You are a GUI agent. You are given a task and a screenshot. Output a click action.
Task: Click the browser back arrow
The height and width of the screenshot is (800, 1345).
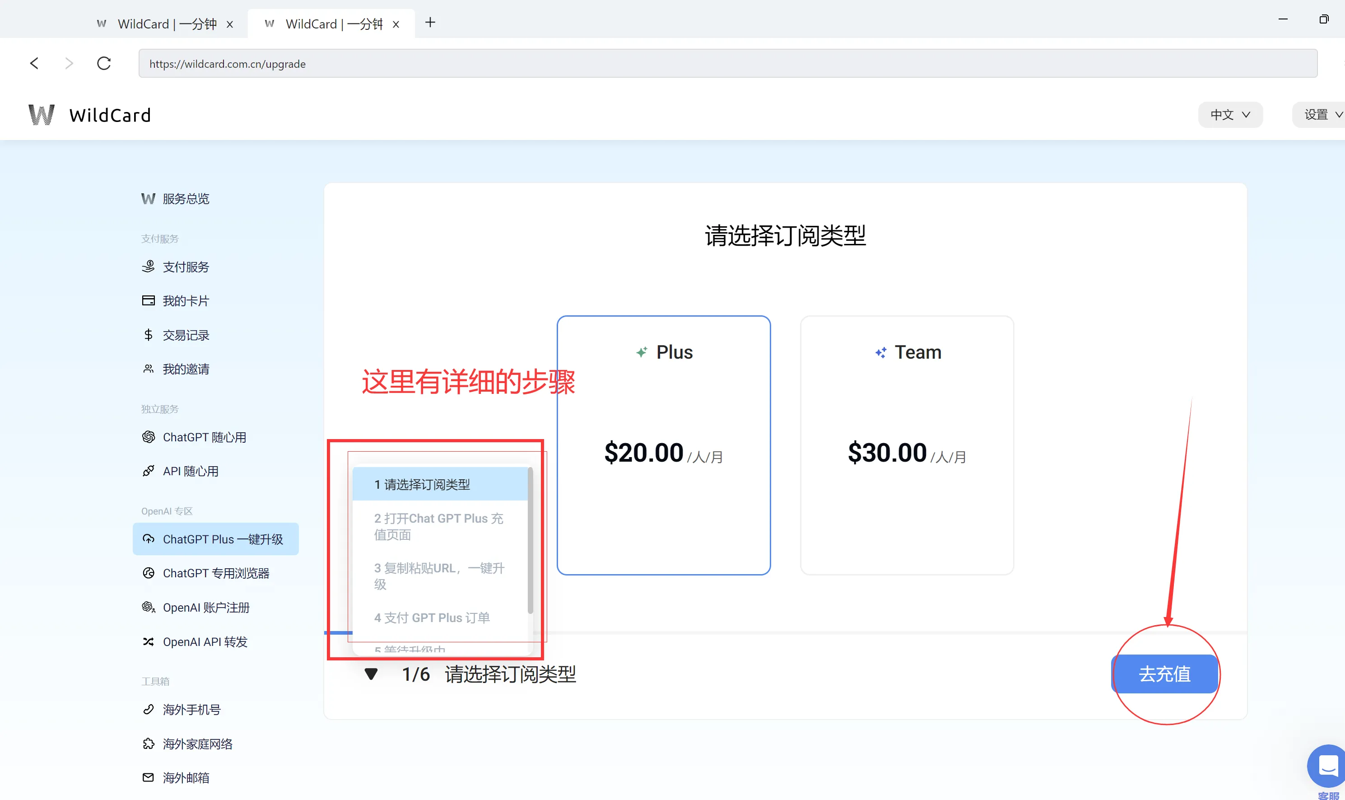[34, 64]
